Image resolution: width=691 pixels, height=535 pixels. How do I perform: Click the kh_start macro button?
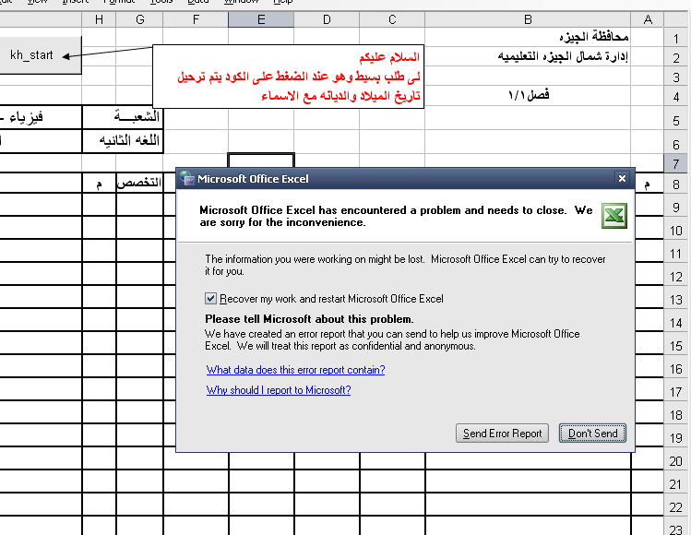[32, 55]
